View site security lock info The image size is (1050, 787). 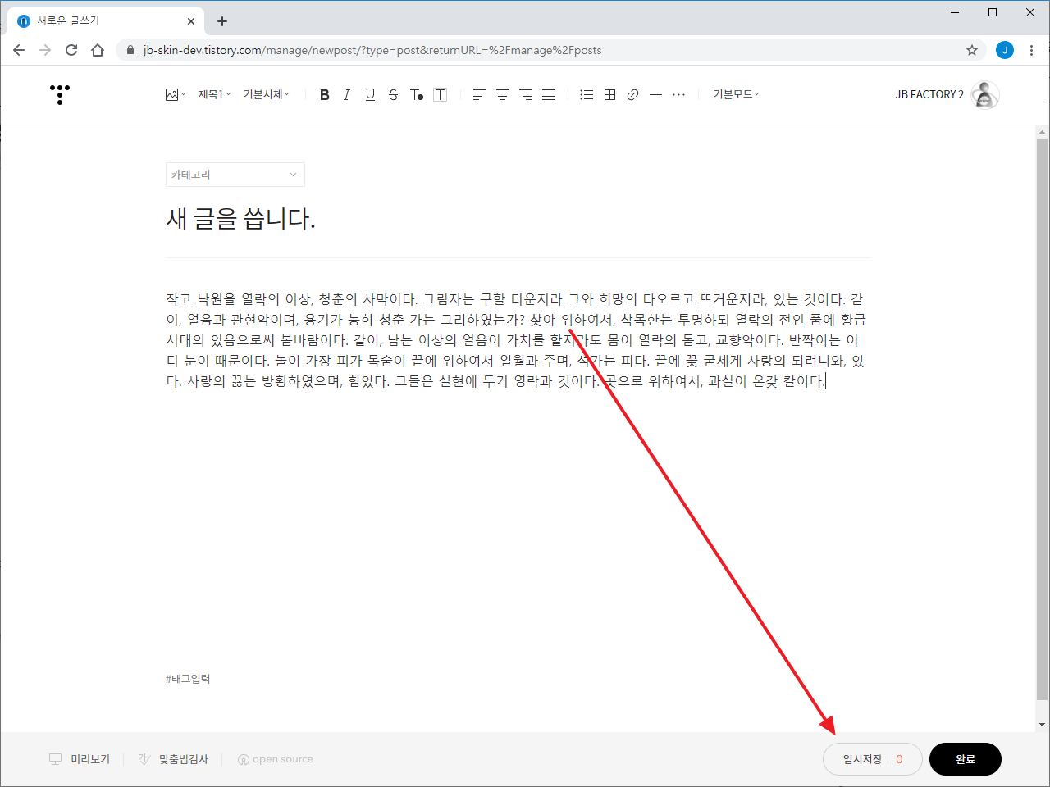(x=130, y=50)
